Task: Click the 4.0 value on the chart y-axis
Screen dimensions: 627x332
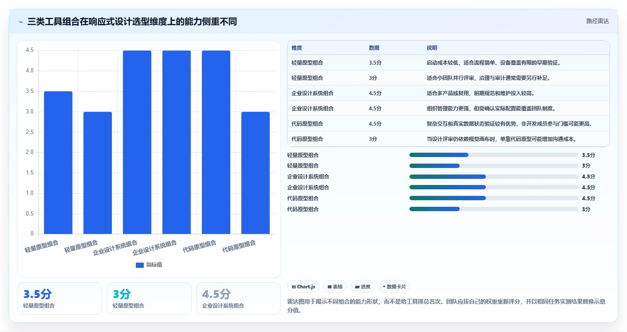Action: click(x=30, y=71)
